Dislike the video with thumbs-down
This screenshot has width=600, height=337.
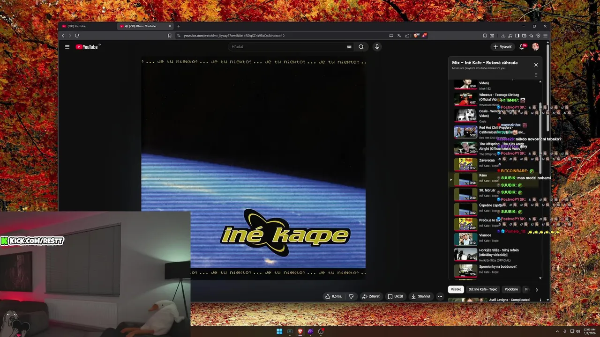point(351,296)
